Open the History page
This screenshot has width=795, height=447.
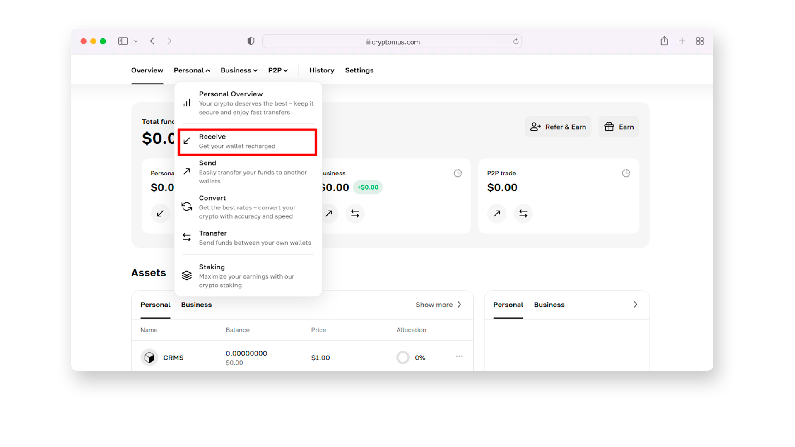click(x=322, y=70)
